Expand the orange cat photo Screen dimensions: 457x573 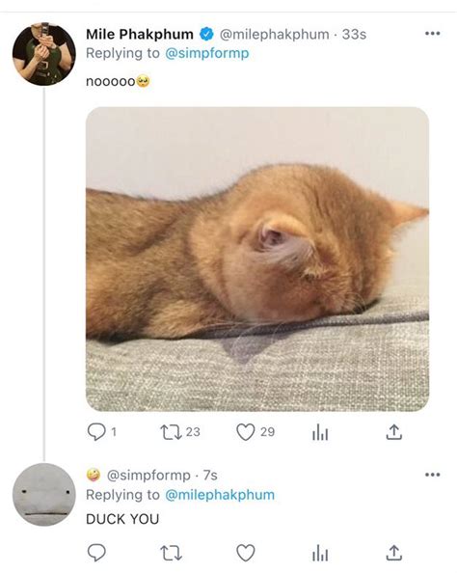[x=257, y=259]
